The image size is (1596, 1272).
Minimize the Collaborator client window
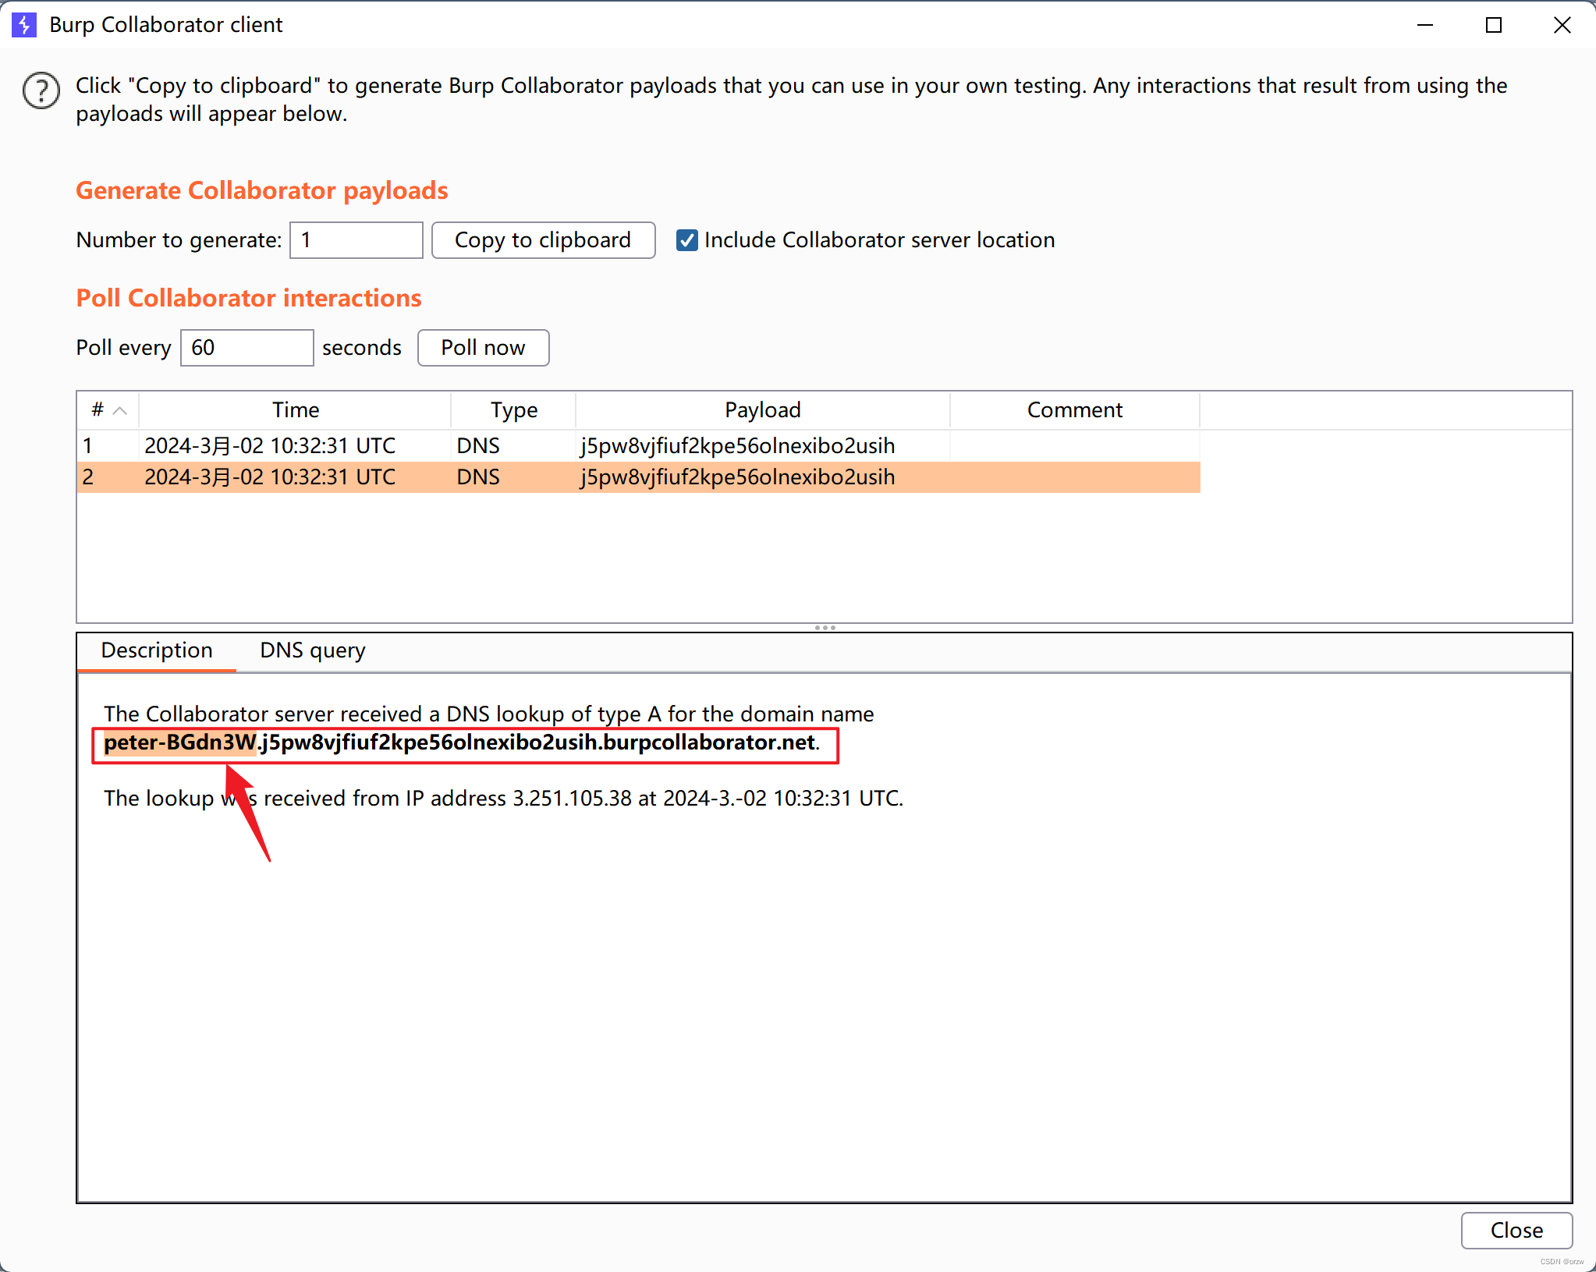pos(1425,25)
